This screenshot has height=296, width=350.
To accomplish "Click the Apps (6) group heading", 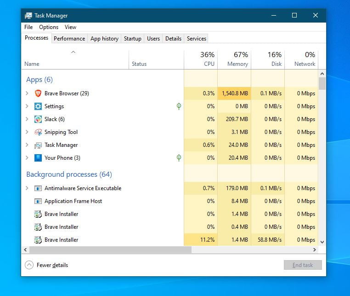I will coord(40,80).
